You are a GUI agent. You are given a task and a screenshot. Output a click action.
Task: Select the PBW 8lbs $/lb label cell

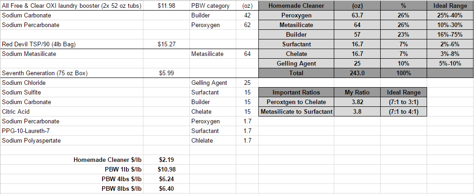pos(72,189)
